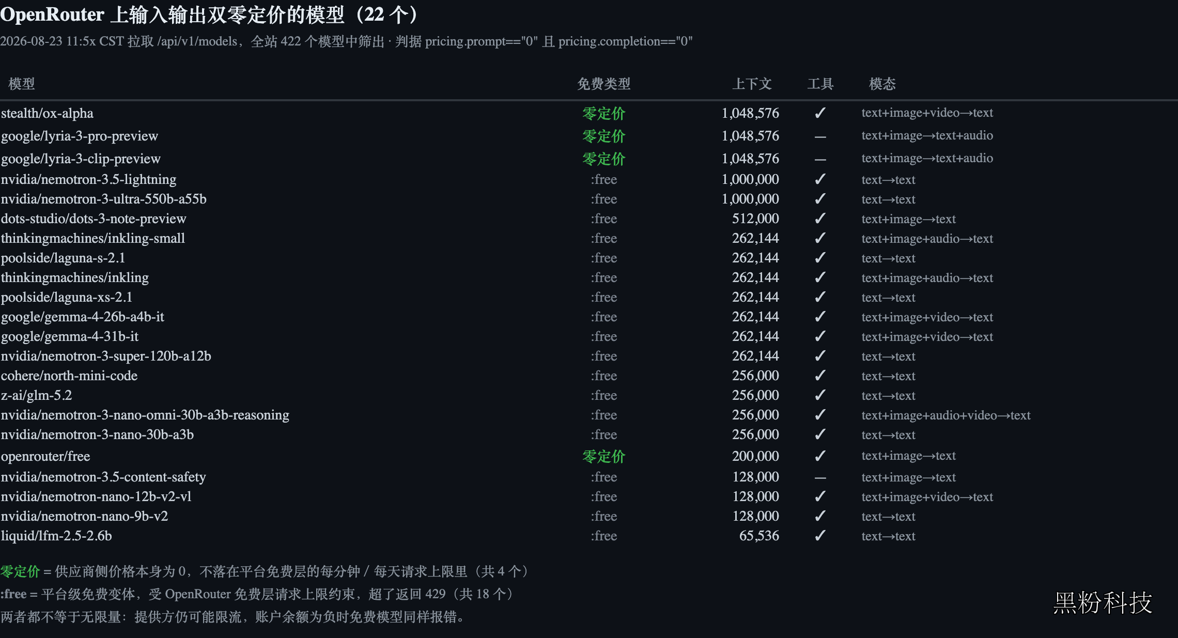Select nvidia/nemotron-nano-12b-v2-vl model name
This screenshot has height=638, width=1178.
tap(96, 496)
